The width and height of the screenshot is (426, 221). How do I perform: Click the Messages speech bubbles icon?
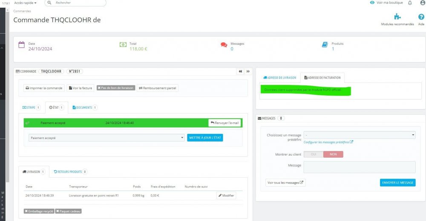224,45
